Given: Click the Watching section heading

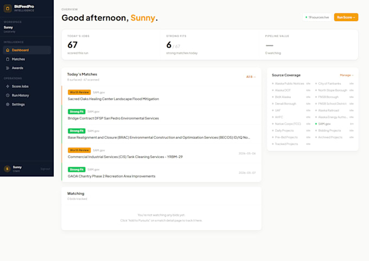Looking at the screenshot, I should pos(76,193).
